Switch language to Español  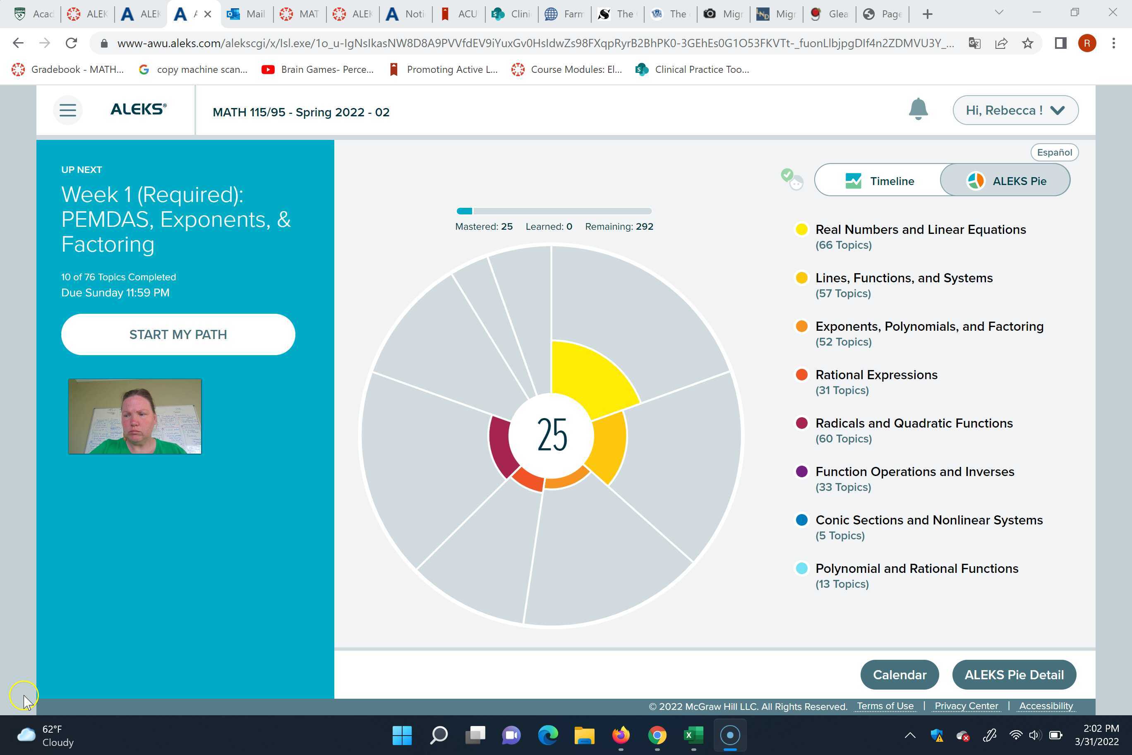[x=1054, y=153]
